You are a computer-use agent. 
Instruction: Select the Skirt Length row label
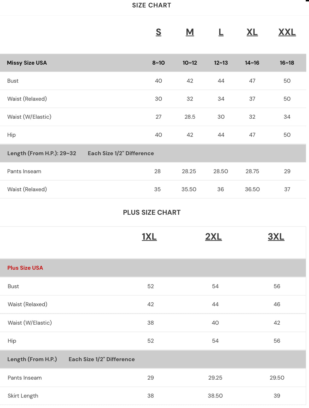[x=23, y=396]
